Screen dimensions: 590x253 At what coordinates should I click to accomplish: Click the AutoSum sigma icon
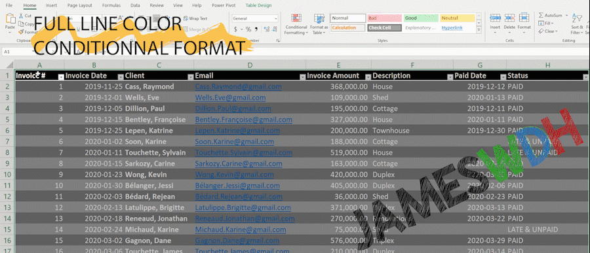541,16
